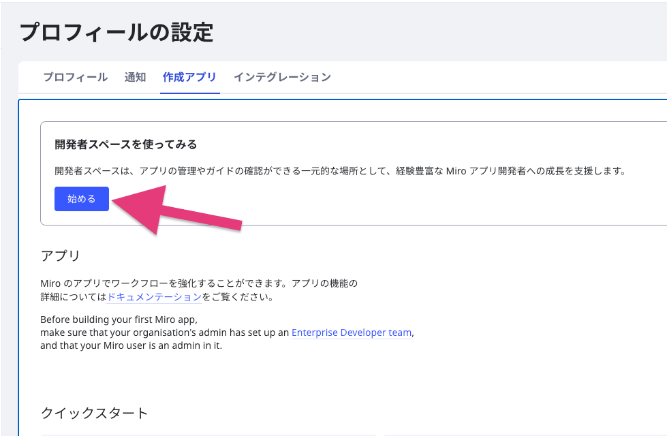Screen dimensions: 667x436
Task: Click the クイックスタート heading
Action: [94, 413]
